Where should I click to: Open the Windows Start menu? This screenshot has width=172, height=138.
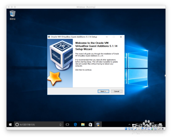pyautogui.click(x=10, y=125)
